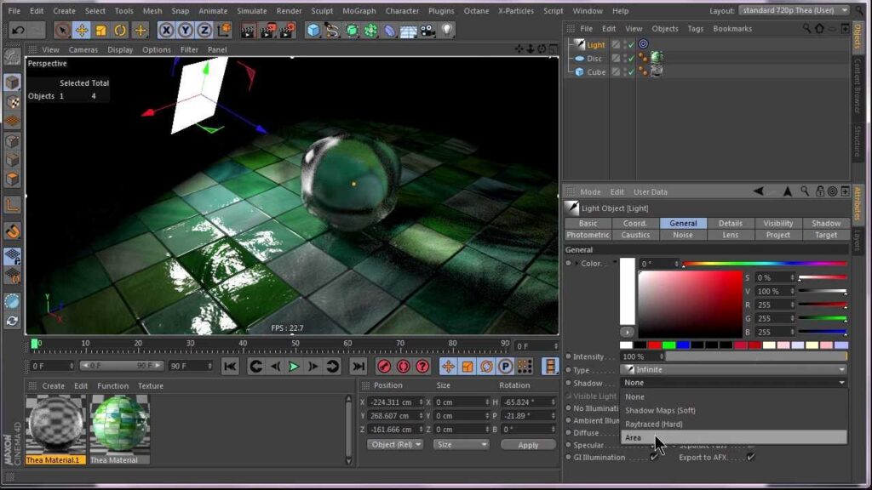Click the record keyframe red button

click(384, 367)
